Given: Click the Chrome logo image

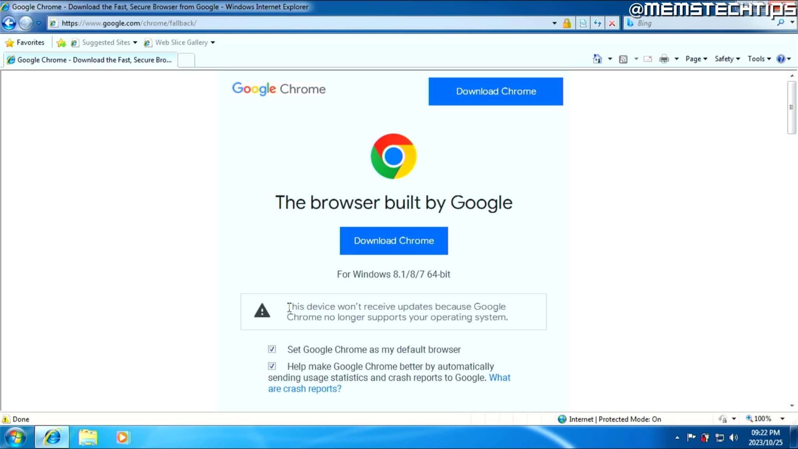Looking at the screenshot, I should coord(394,156).
